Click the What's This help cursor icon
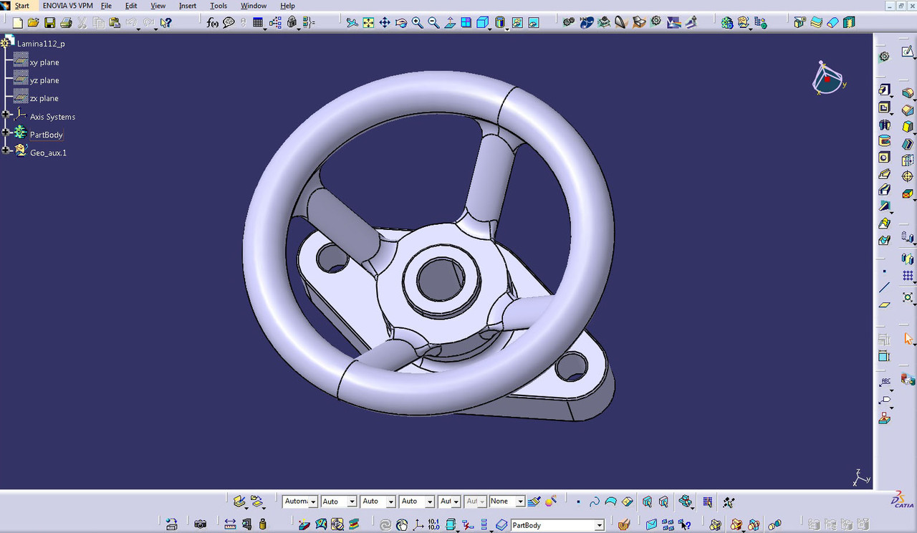 click(165, 23)
